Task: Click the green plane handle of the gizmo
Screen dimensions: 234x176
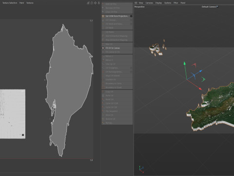Action: tap(203, 79)
